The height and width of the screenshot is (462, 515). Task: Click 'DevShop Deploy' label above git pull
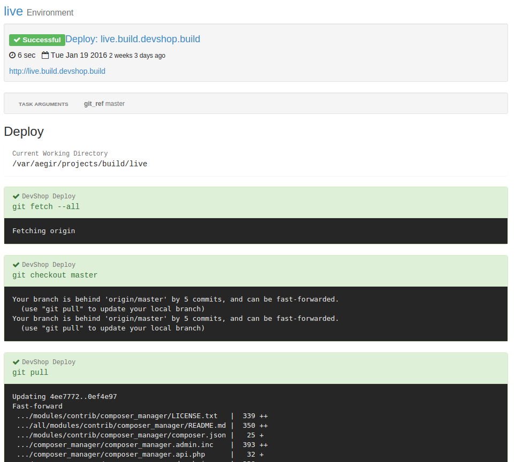(49, 362)
